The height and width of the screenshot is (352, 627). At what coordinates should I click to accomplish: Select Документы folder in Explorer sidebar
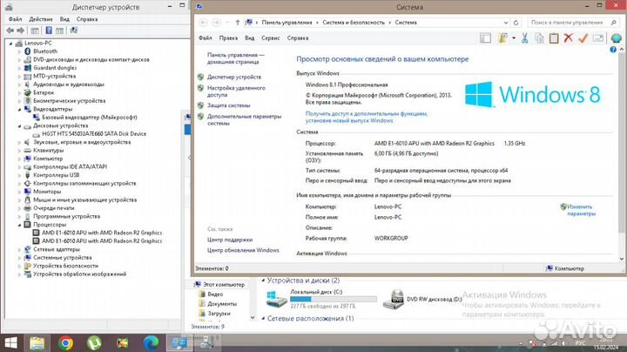coord(222,303)
